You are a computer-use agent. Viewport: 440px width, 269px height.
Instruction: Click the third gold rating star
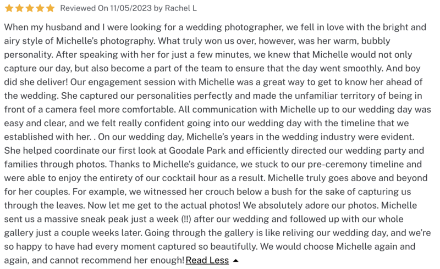[x=30, y=8]
